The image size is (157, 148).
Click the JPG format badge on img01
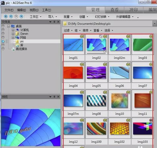(x=82, y=37)
